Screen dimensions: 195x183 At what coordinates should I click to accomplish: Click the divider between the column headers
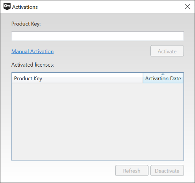pos(143,78)
